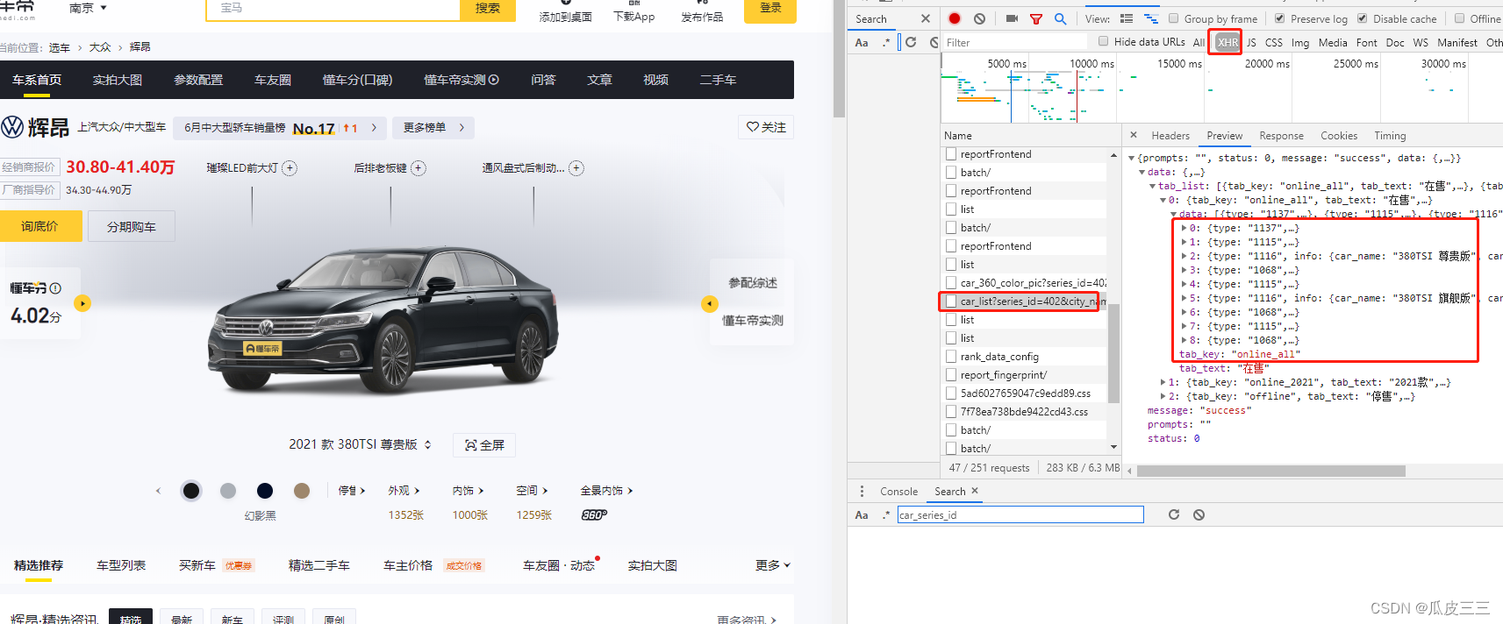The width and height of the screenshot is (1503, 624).
Task: Open the 南京 city dropdown
Action: [x=88, y=8]
